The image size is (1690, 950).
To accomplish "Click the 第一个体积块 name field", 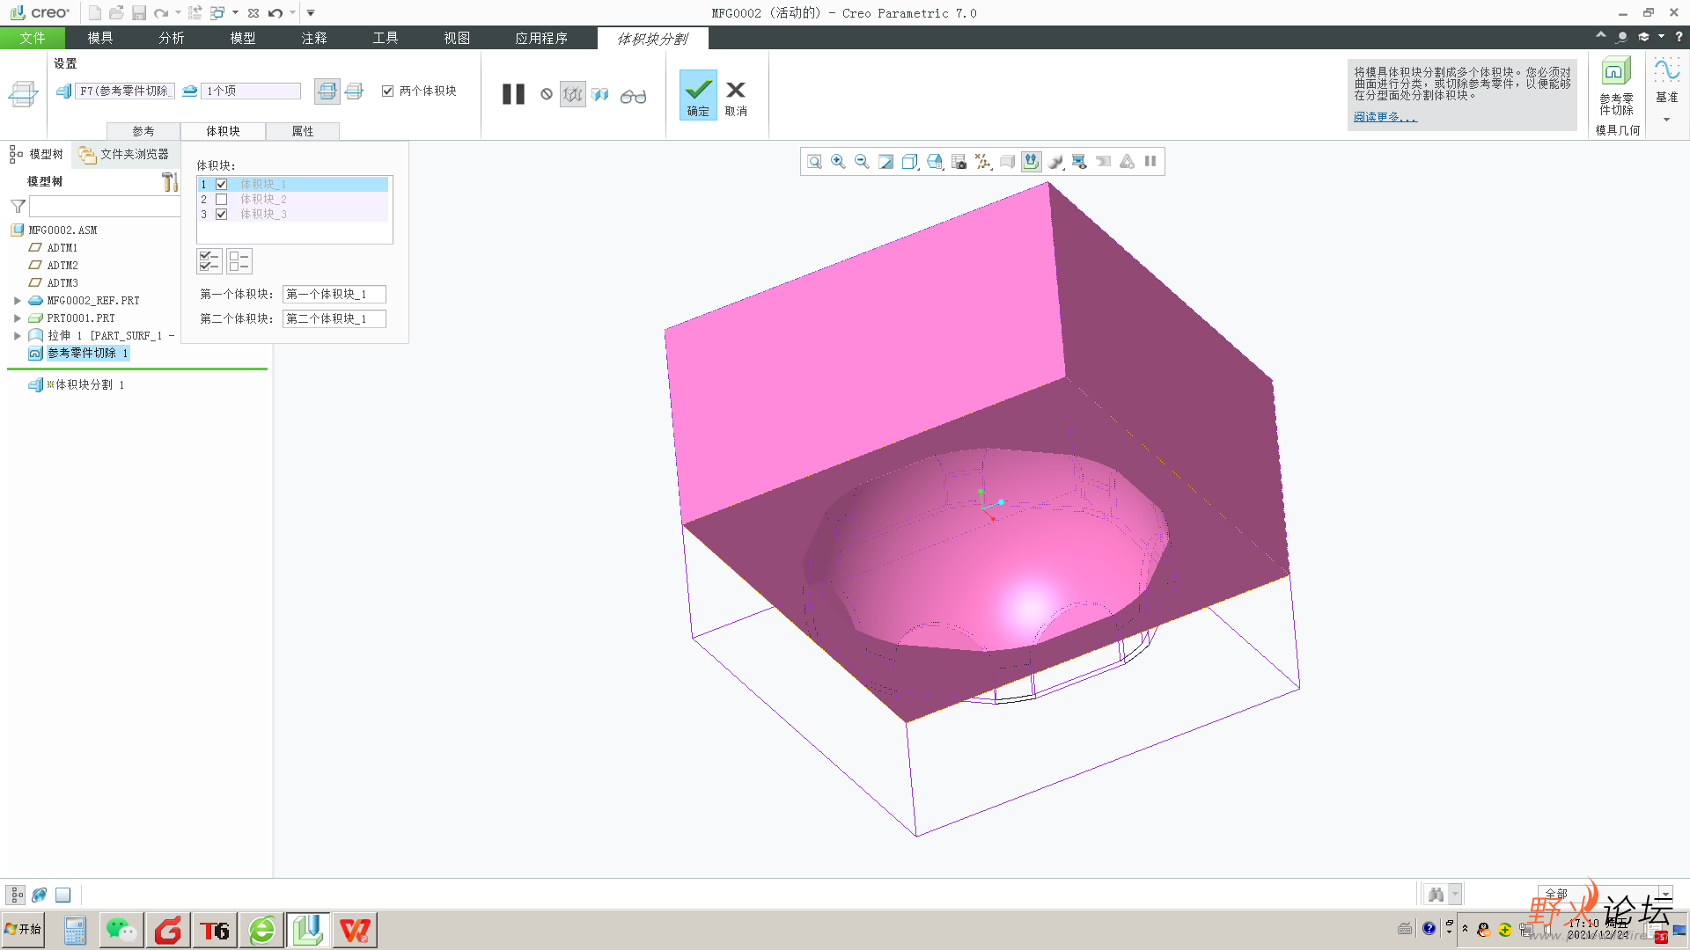I will (x=334, y=295).
